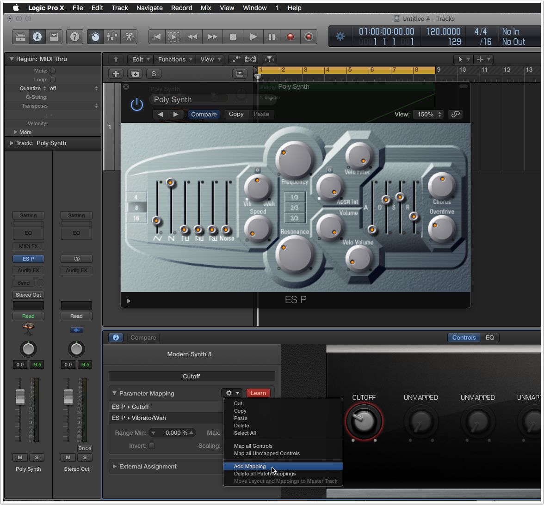Choose Delete all Patch Mappings entry
This screenshot has width=544, height=505.
tap(283, 474)
